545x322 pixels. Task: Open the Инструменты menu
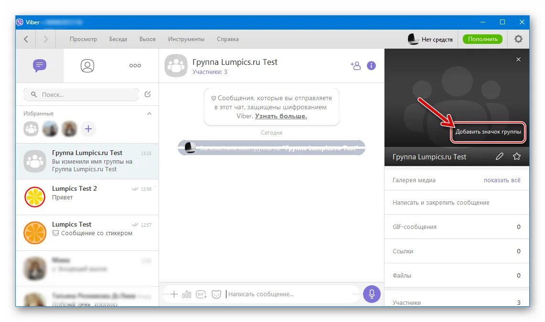186,39
